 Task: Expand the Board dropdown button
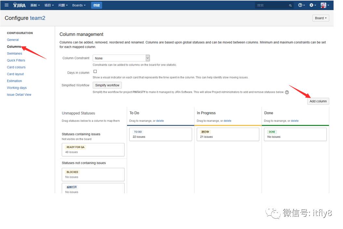click(321, 18)
